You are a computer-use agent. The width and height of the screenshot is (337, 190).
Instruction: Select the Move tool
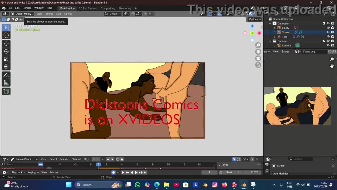pos(6,44)
